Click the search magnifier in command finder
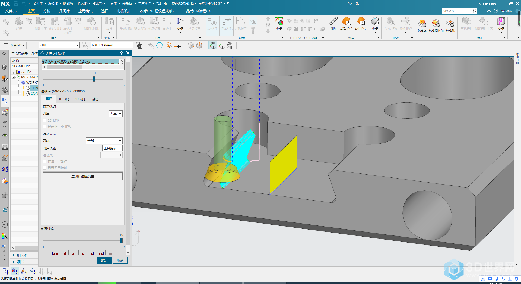Viewport: 521px width, 284px height. point(474,11)
